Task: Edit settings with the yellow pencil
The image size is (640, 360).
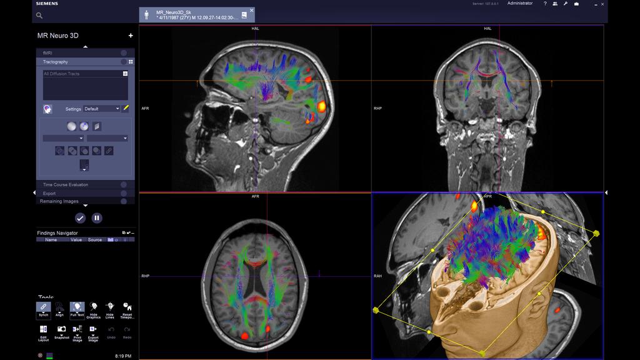Action: [126, 109]
